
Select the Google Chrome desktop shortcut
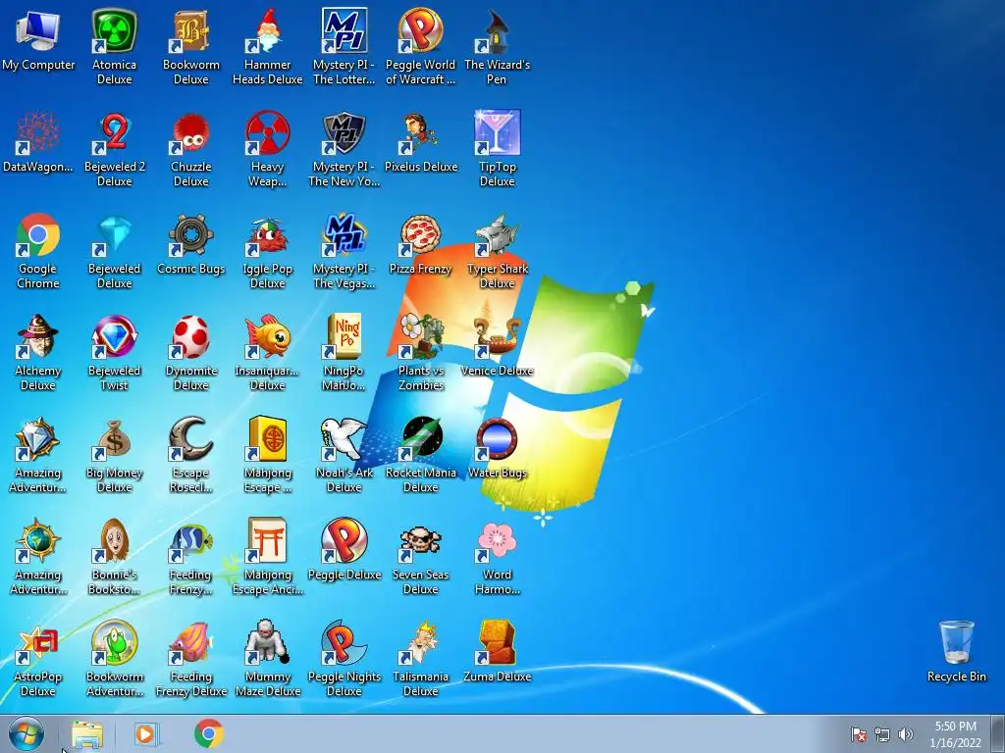(38, 235)
